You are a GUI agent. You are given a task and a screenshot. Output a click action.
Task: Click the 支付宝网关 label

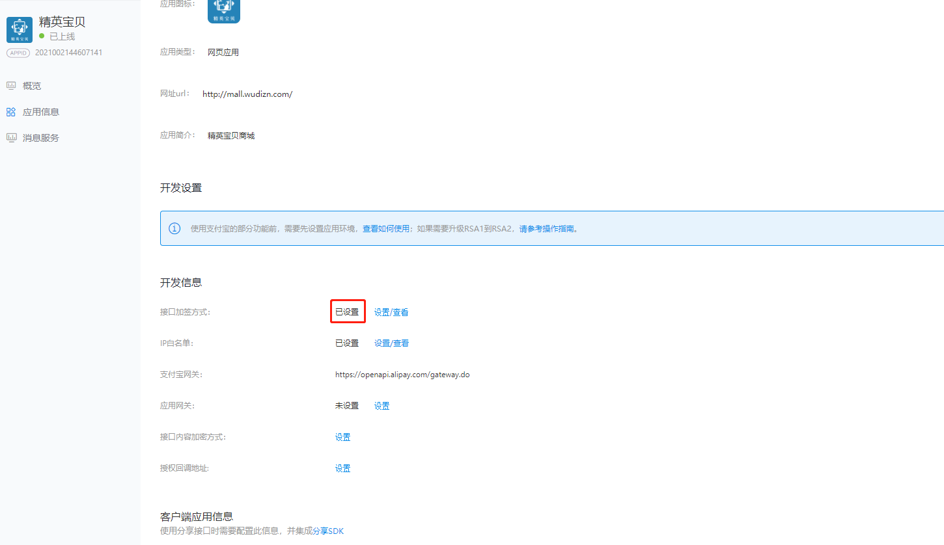[x=181, y=375]
